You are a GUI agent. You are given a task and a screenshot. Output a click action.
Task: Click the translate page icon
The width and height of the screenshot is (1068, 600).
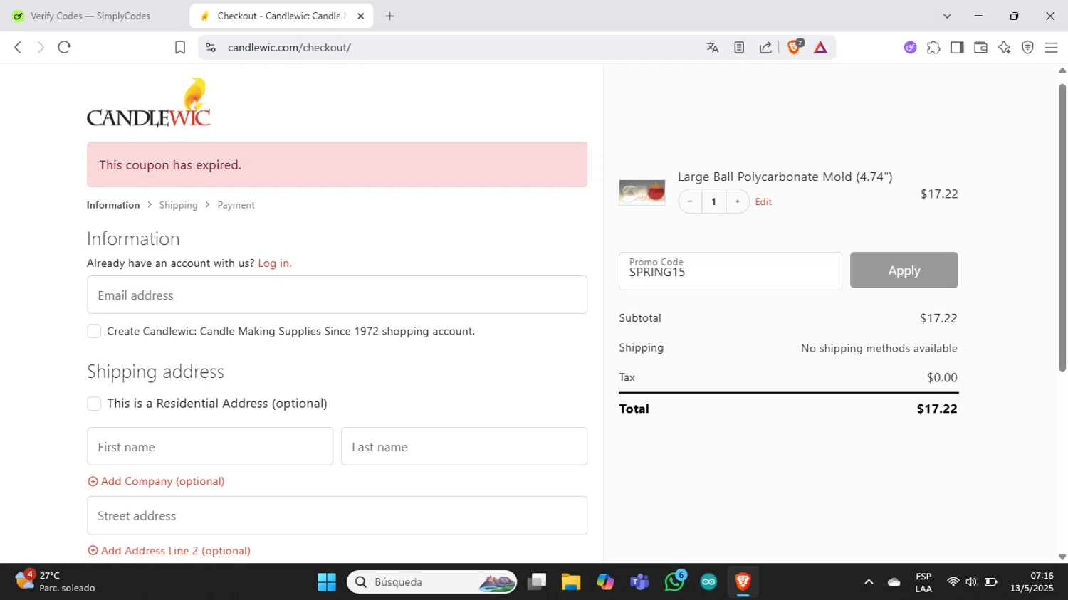[713, 47]
